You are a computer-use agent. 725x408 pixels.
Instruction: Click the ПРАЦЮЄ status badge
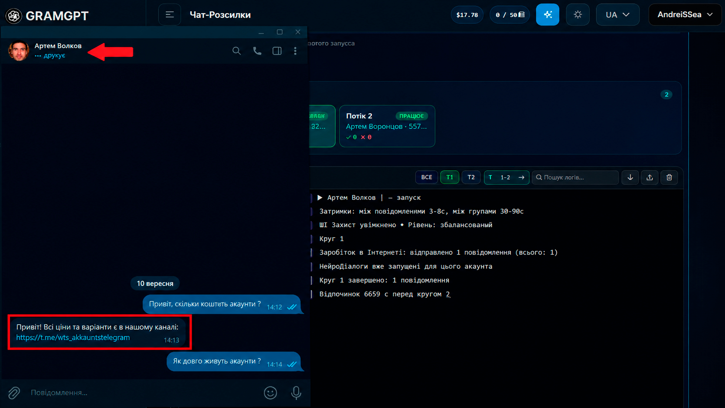[411, 116]
